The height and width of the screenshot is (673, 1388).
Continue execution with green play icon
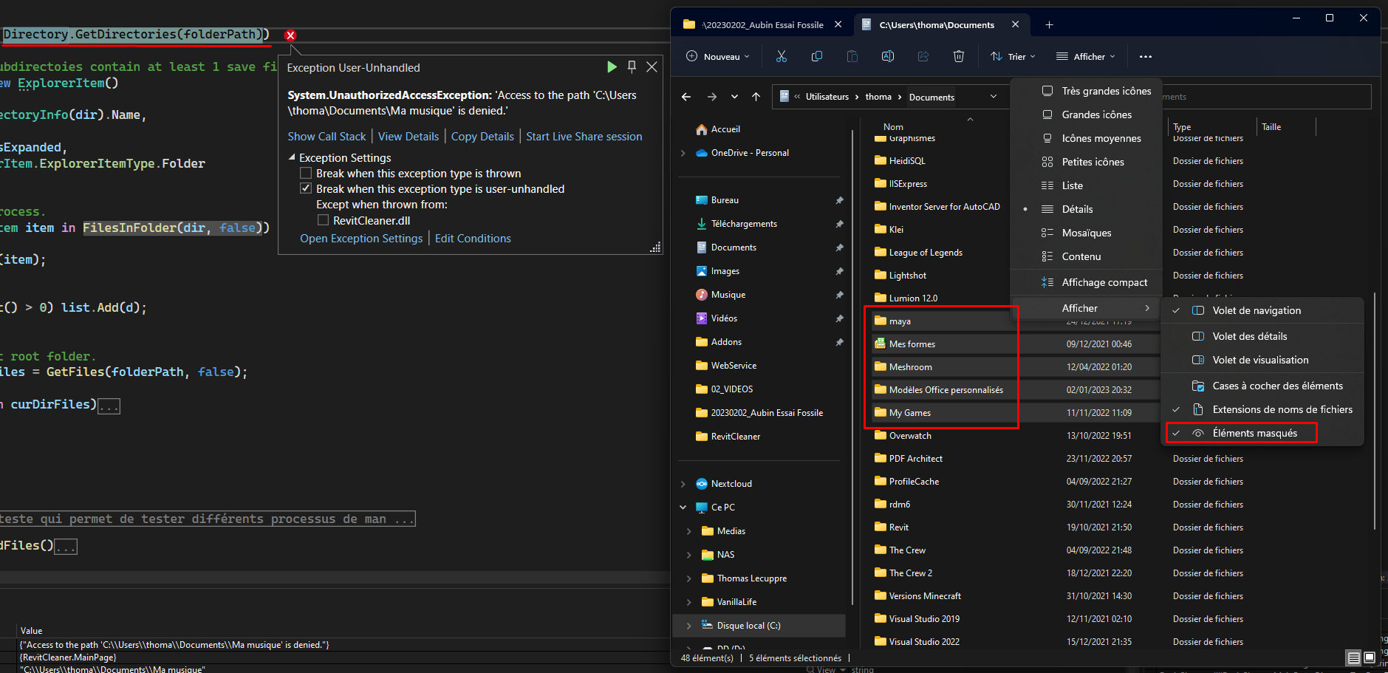612,67
